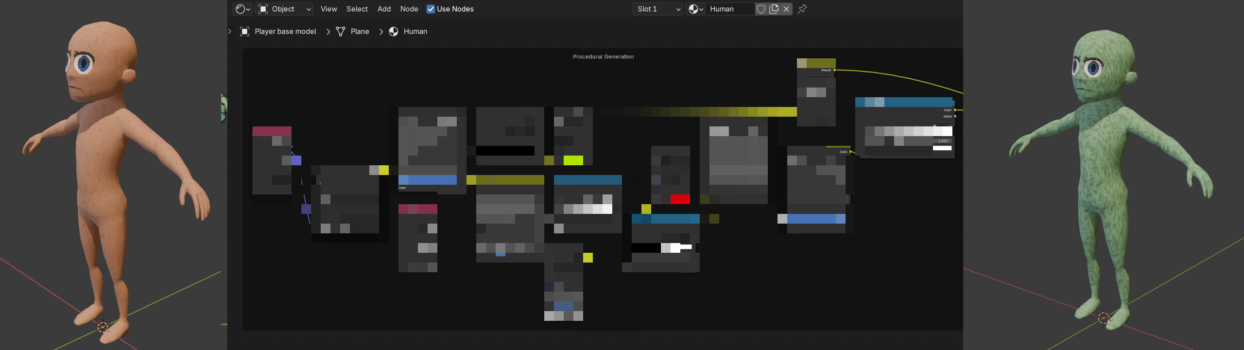Click the yellow Result output socket

pyautogui.click(x=834, y=70)
